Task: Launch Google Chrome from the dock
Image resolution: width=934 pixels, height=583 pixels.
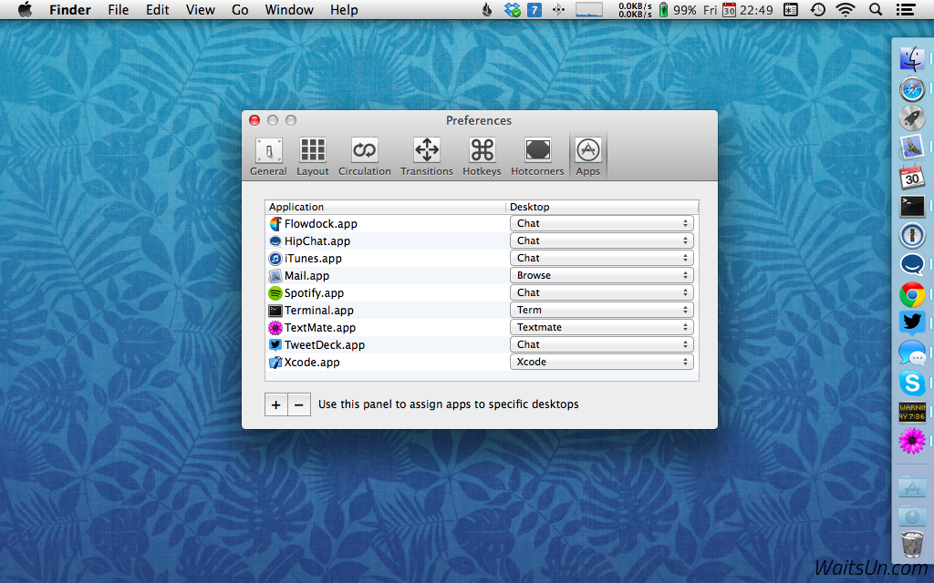Action: (911, 294)
